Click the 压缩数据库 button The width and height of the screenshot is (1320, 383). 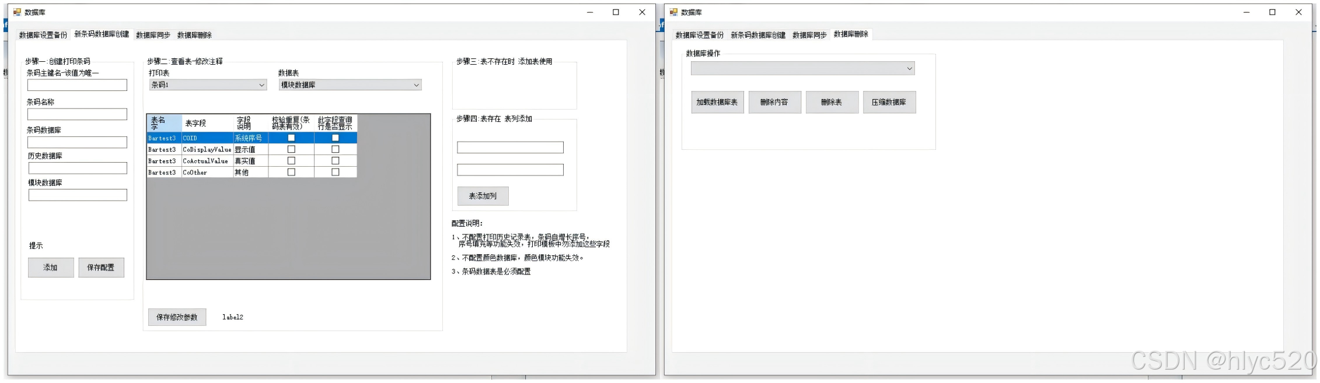pos(889,102)
